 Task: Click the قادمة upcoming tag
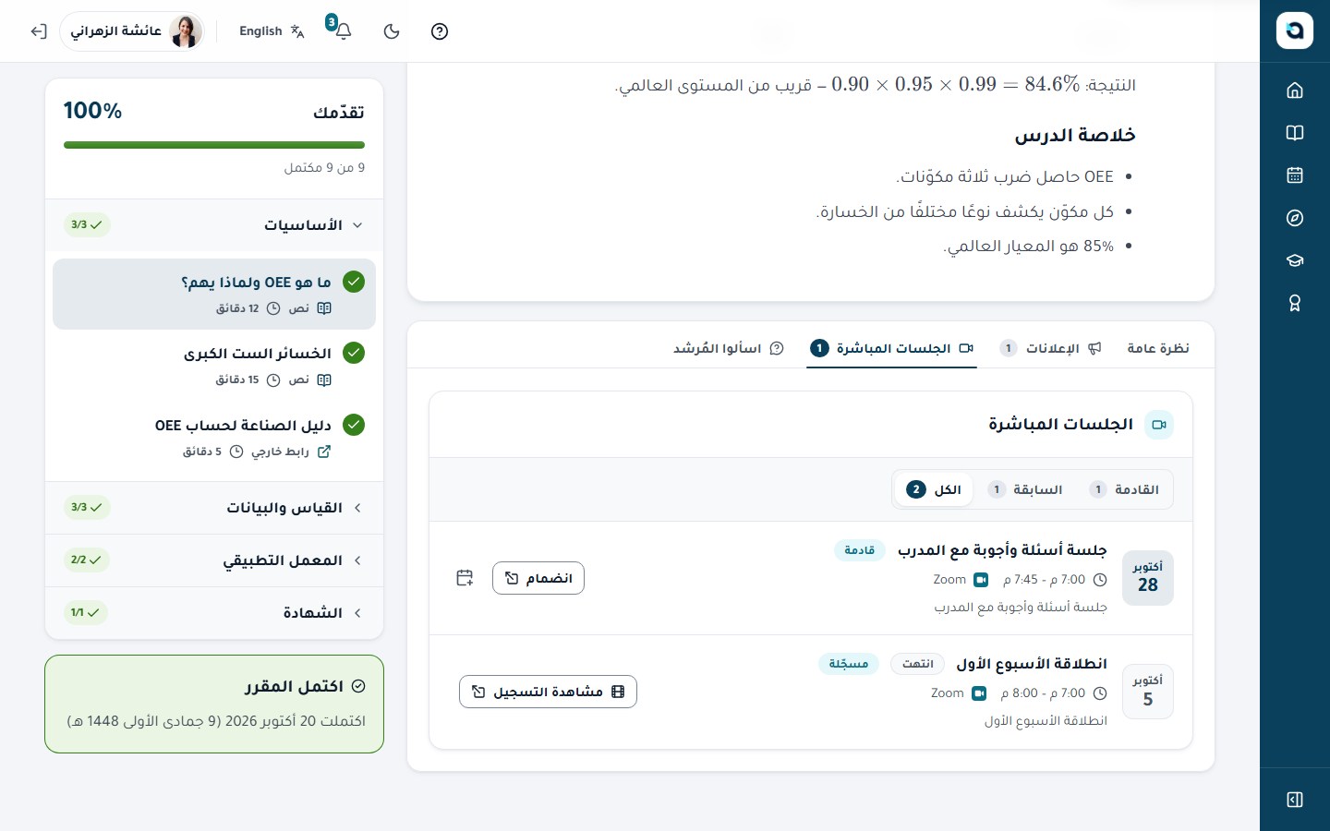860,550
